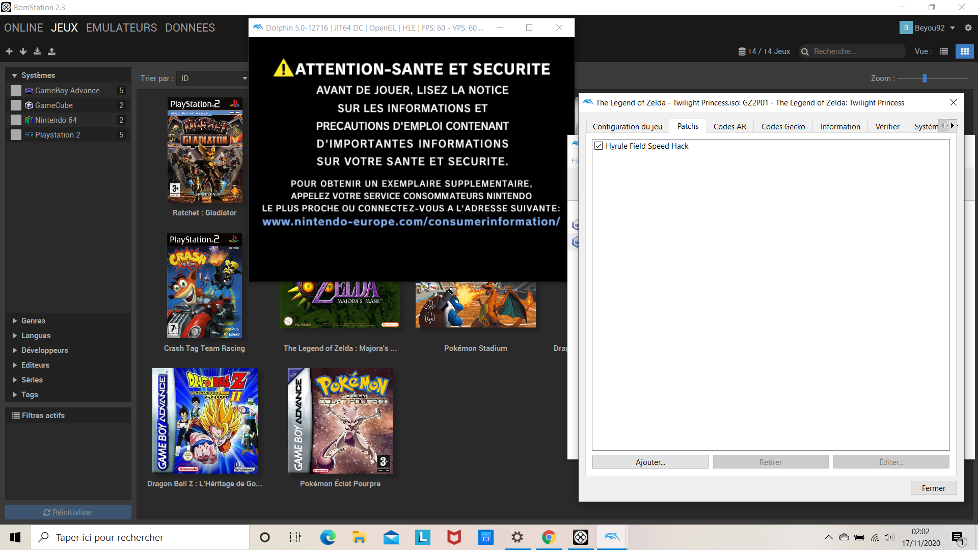Screen dimensions: 978x550
Task: Switch to Codes AR tab
Action: pos(729,126)
